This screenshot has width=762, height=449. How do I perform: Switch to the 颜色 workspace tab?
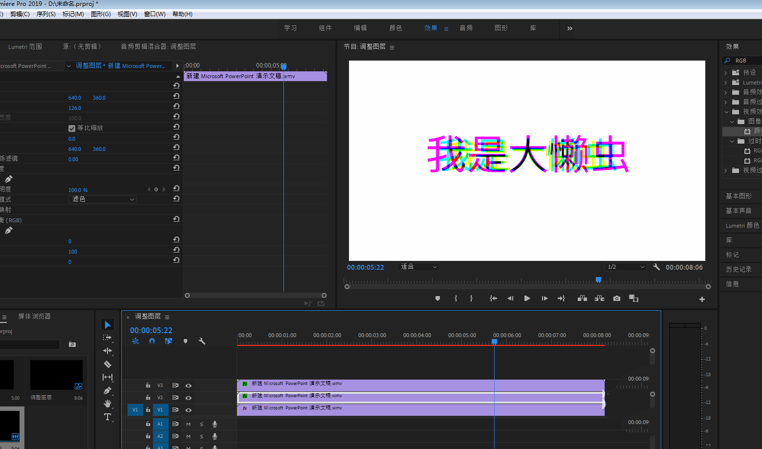tap(395, 28)
